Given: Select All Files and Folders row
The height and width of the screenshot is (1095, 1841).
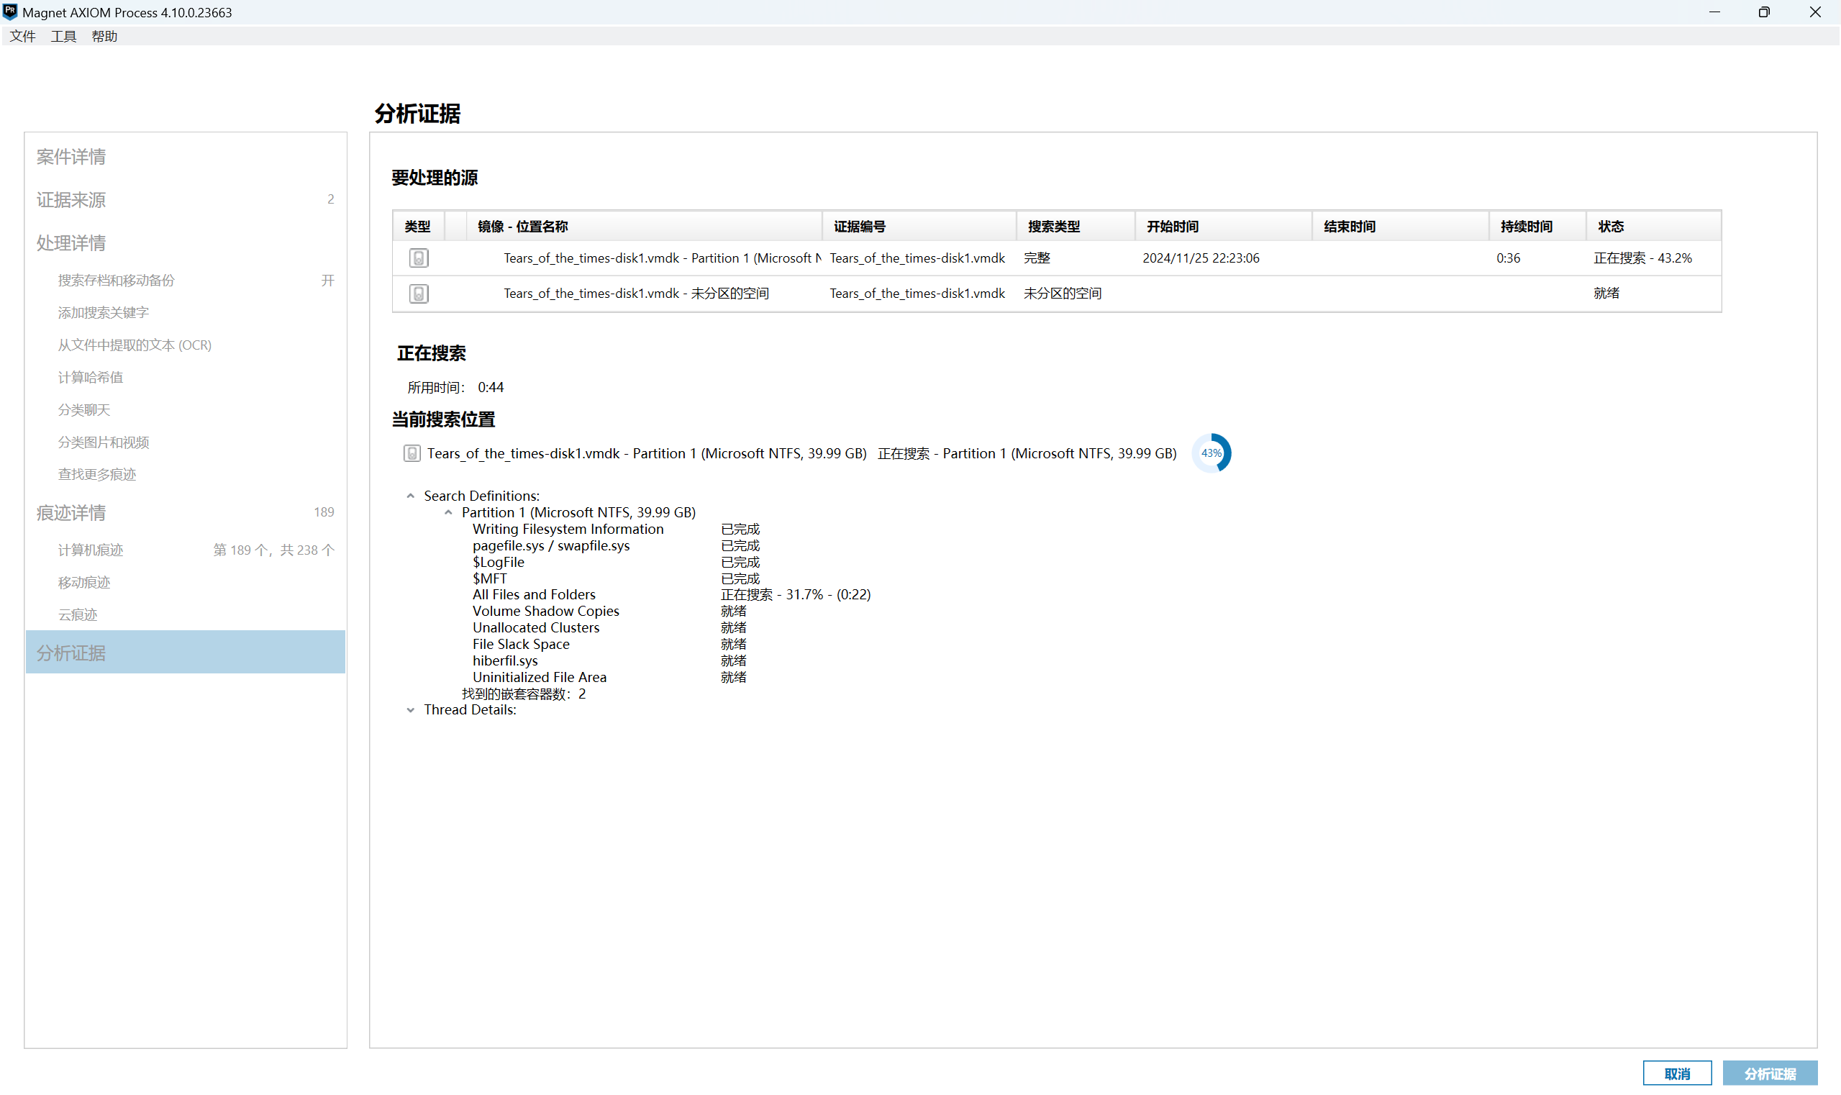Looking at the screenshot, I should (x=534, y=595).
